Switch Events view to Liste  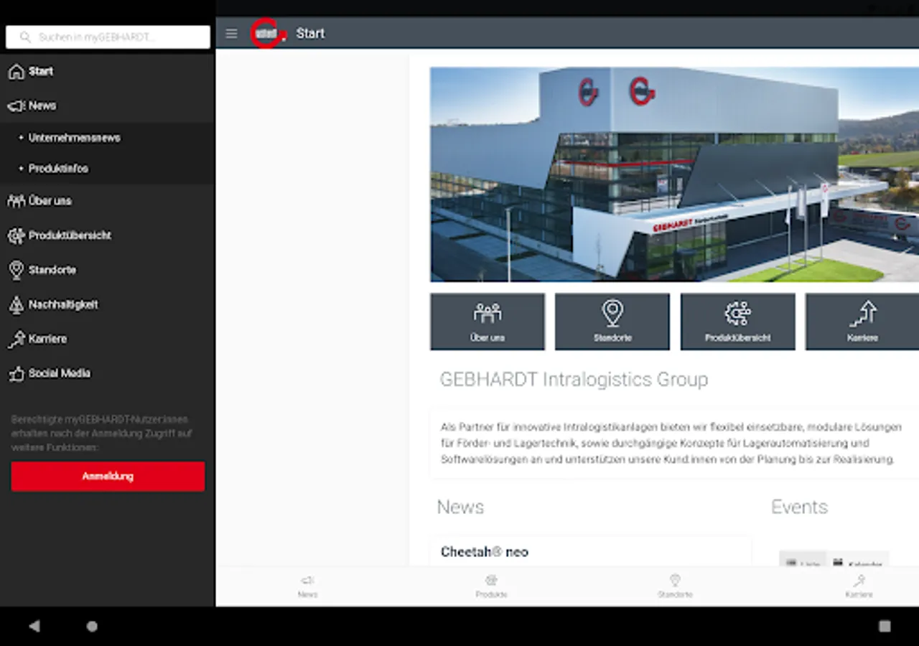pos(803,560)
